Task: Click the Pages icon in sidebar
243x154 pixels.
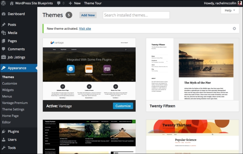Action: click(x=4, y=41)
